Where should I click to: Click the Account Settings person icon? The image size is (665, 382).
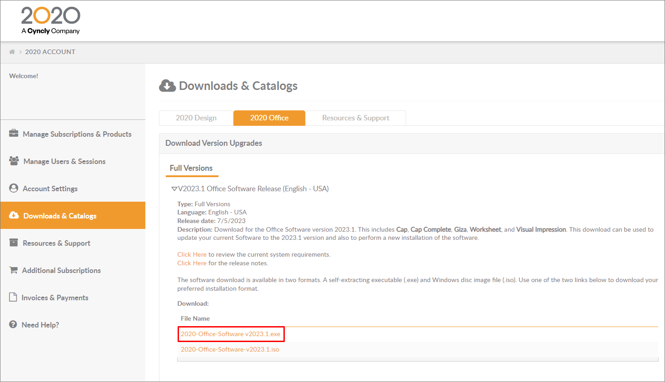[x=14, y=188]
